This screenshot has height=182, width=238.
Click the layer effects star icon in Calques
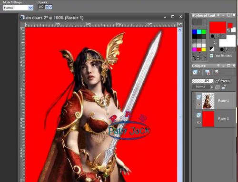click(x=216, y=72)
